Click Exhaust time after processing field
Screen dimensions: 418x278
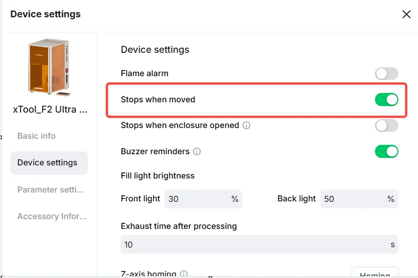(x=259, y=244)
